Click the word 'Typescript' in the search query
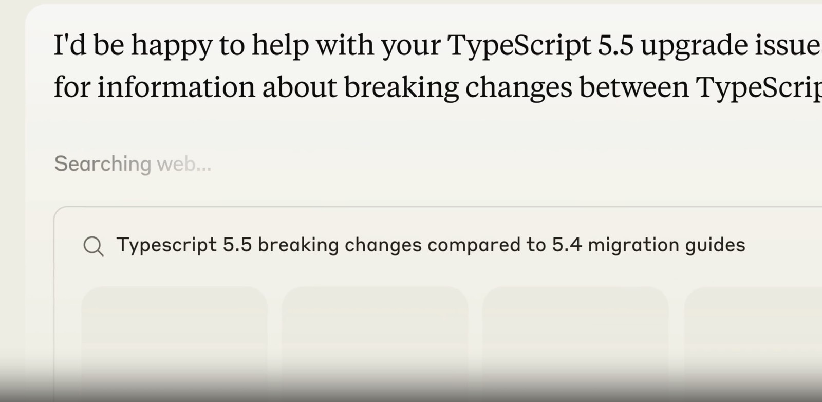822x402 pixels. 166,245
